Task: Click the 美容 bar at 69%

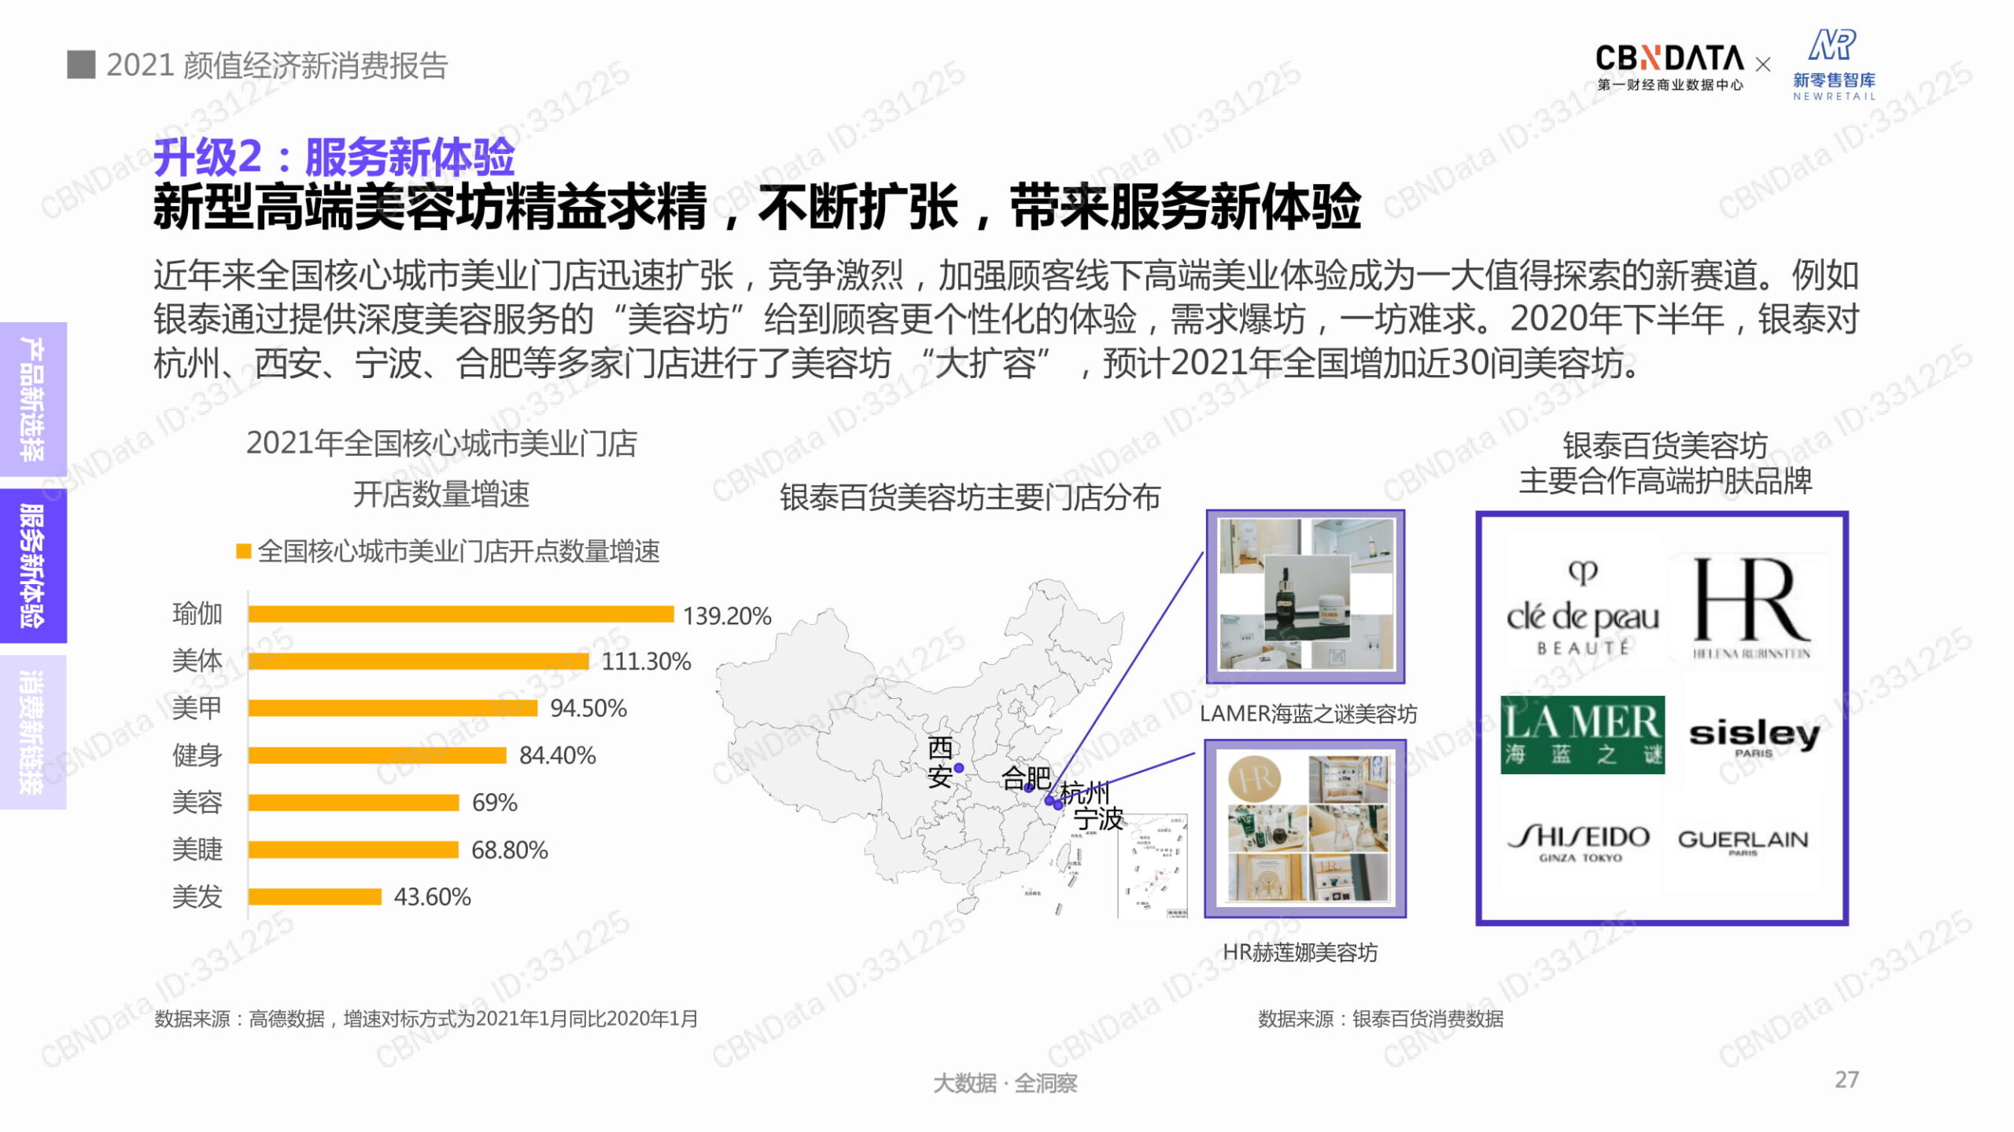Action: coord(354,803)
